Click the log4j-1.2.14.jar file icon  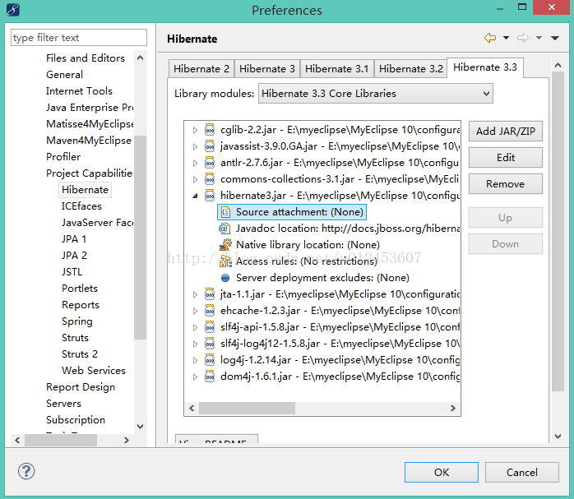point(210,360)
